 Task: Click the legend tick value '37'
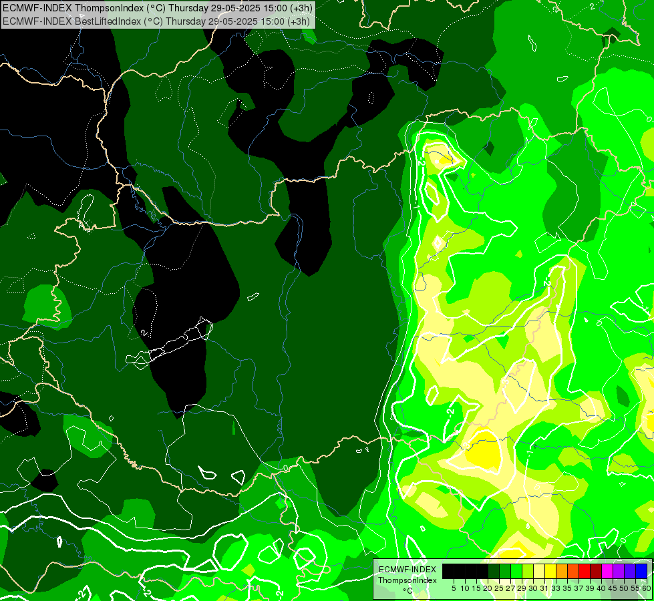tap(578, 588)
